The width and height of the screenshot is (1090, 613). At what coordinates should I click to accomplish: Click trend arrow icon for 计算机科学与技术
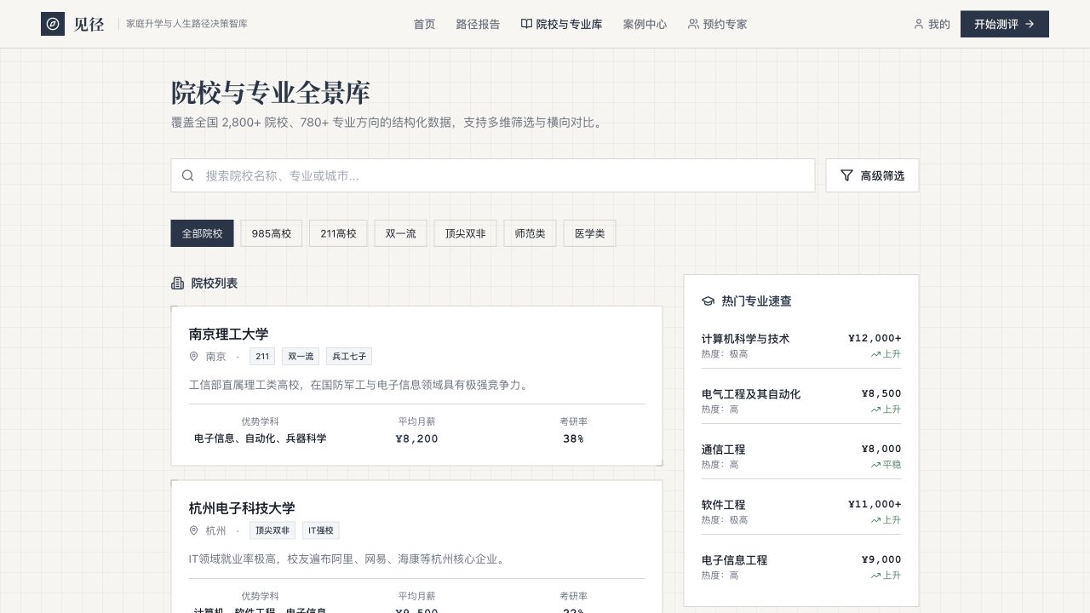875,354
